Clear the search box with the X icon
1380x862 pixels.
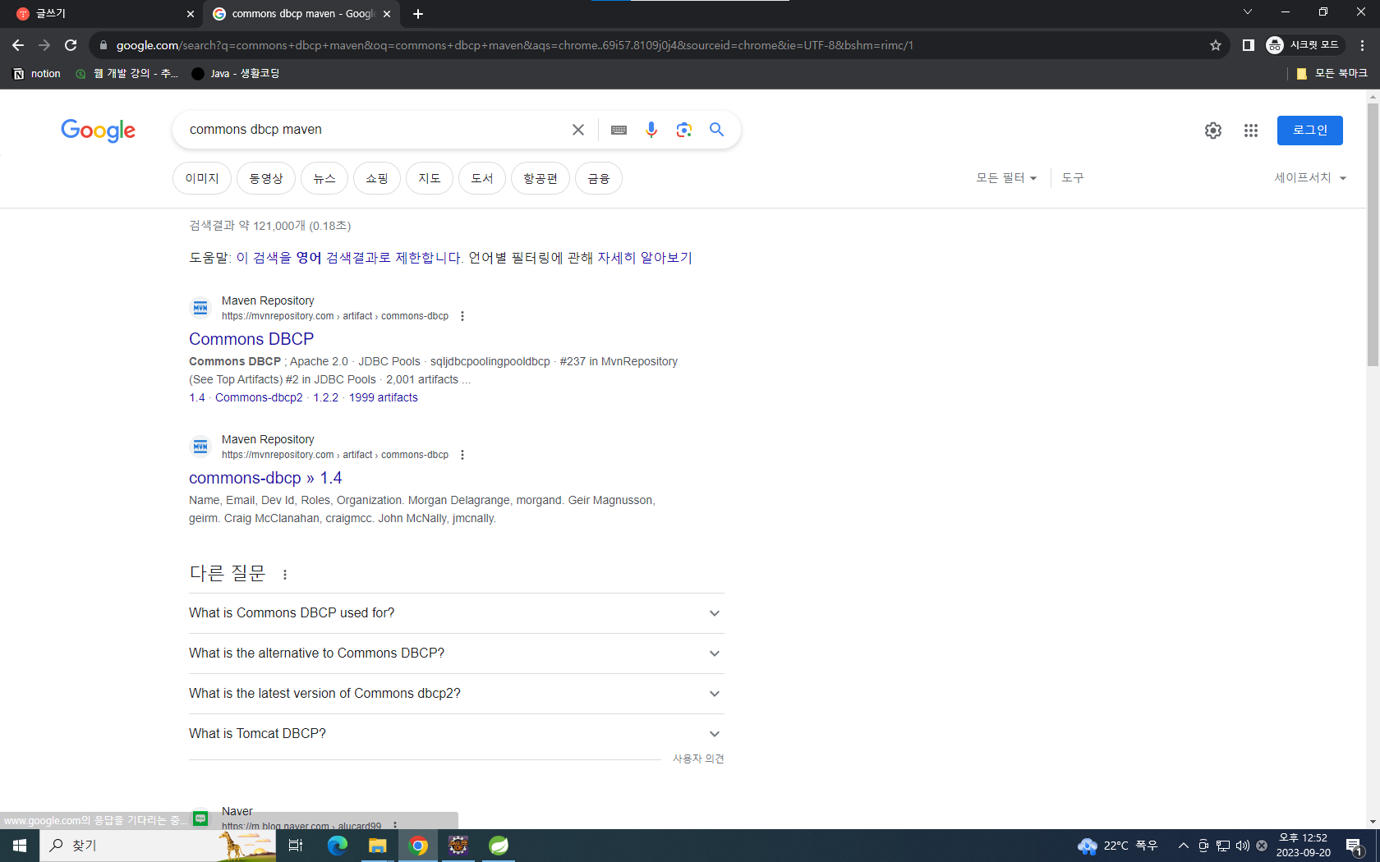[x=578, y=130]
